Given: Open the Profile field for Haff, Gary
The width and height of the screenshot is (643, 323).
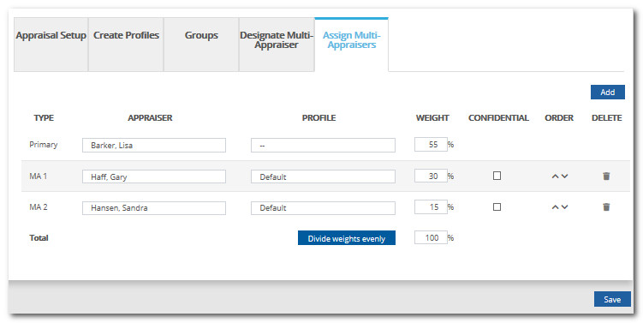Looking at the screenshot, I should 323,176.
